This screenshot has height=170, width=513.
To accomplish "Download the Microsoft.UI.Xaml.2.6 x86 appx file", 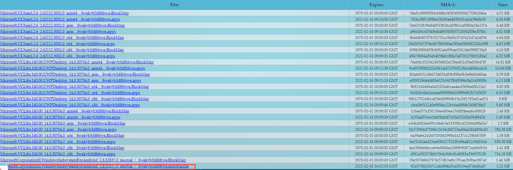I will (x=57, y=56).
